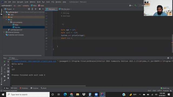Toggle read-only lock icon in status bar
The image size is (173, 97).
(171, 91)
